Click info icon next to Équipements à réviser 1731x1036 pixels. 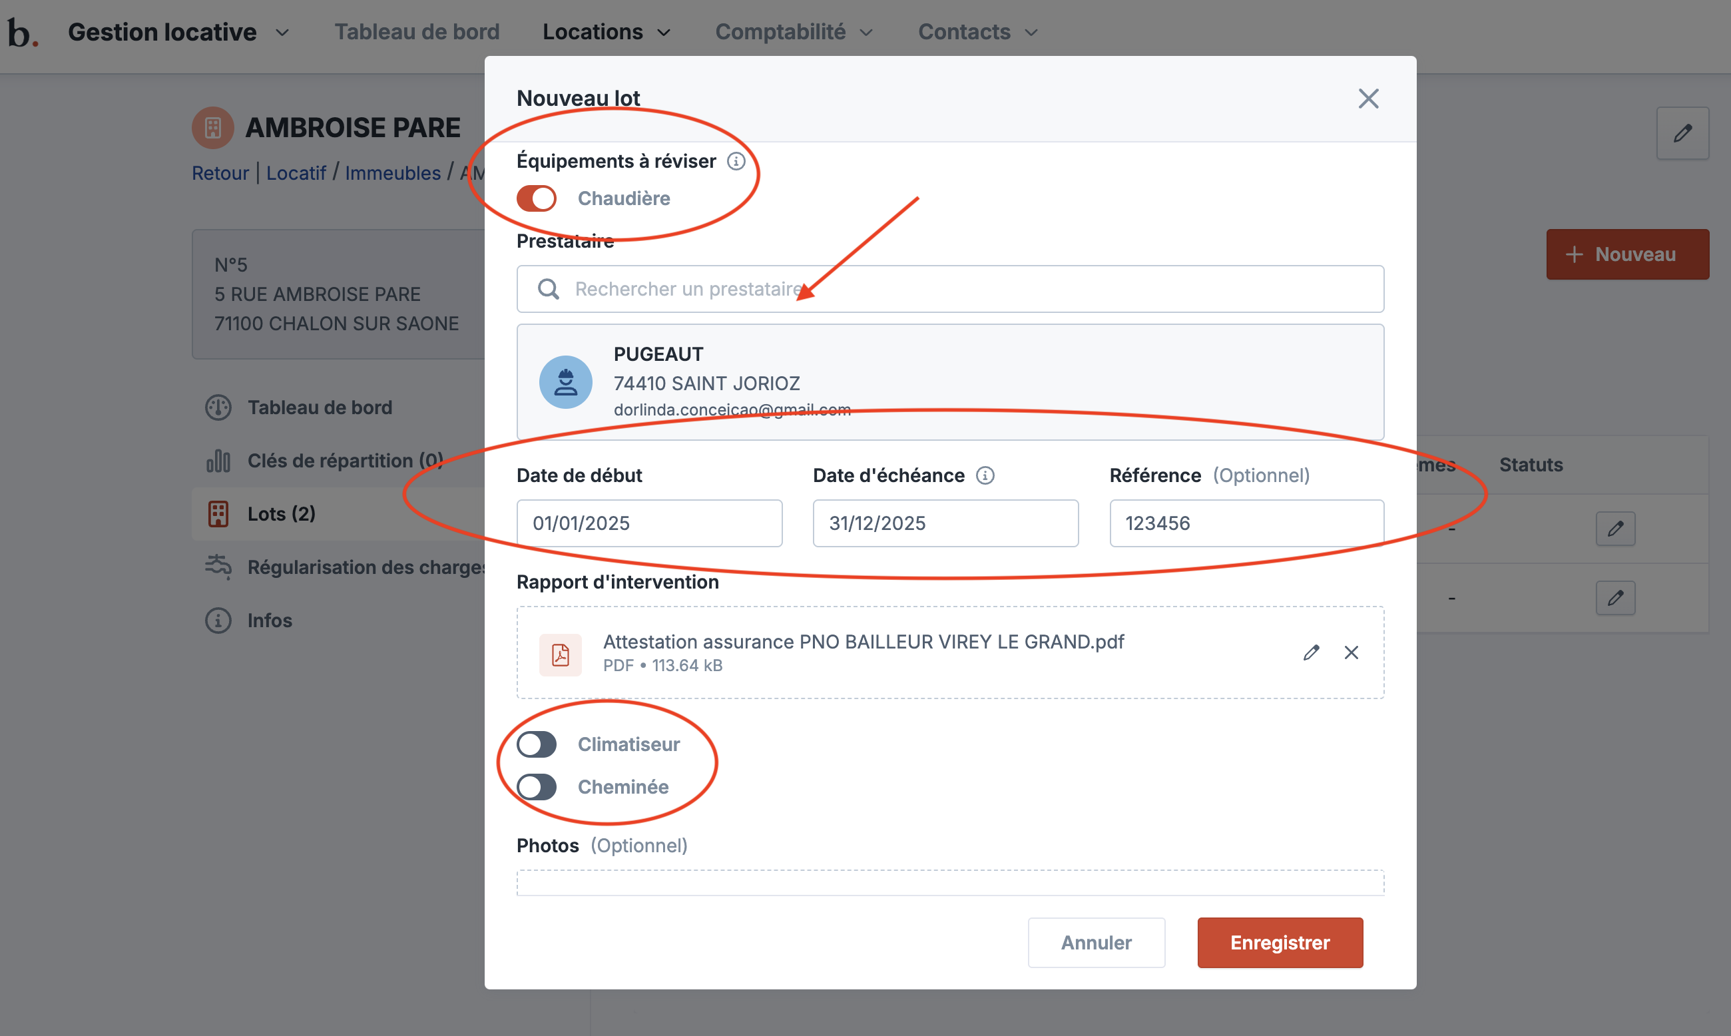736,161
